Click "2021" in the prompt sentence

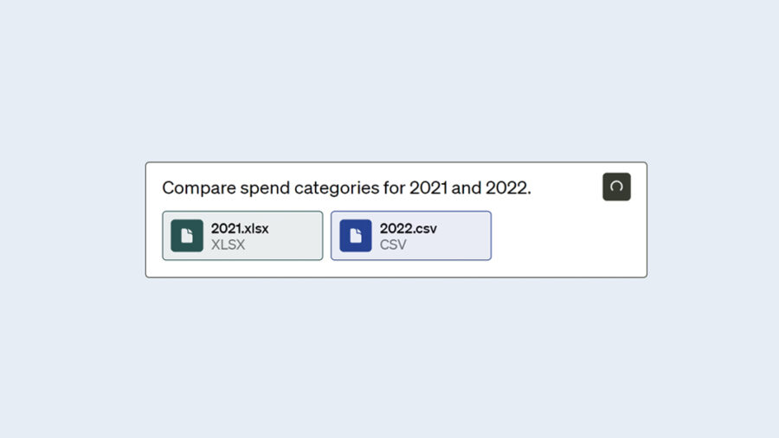428,187
